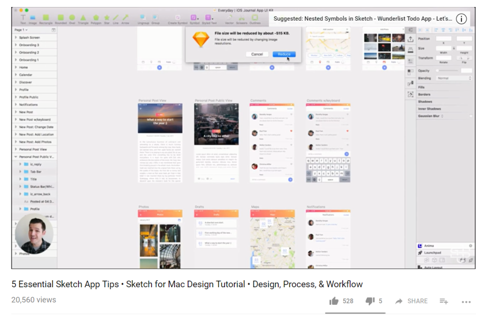Screen dimensions: 483x318
Task: Select the Notifications artboard layer
Action: [x=35, y=104]
